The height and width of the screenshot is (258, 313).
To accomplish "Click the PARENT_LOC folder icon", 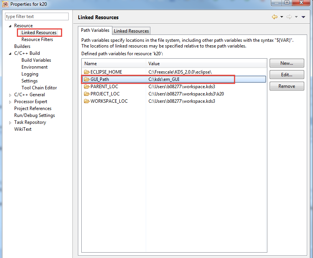I will (87, 86).
